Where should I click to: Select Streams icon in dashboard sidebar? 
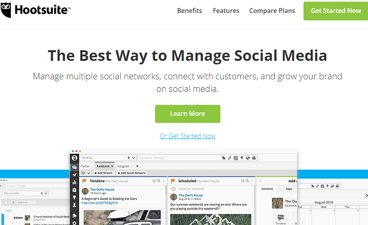pos(74,167)
